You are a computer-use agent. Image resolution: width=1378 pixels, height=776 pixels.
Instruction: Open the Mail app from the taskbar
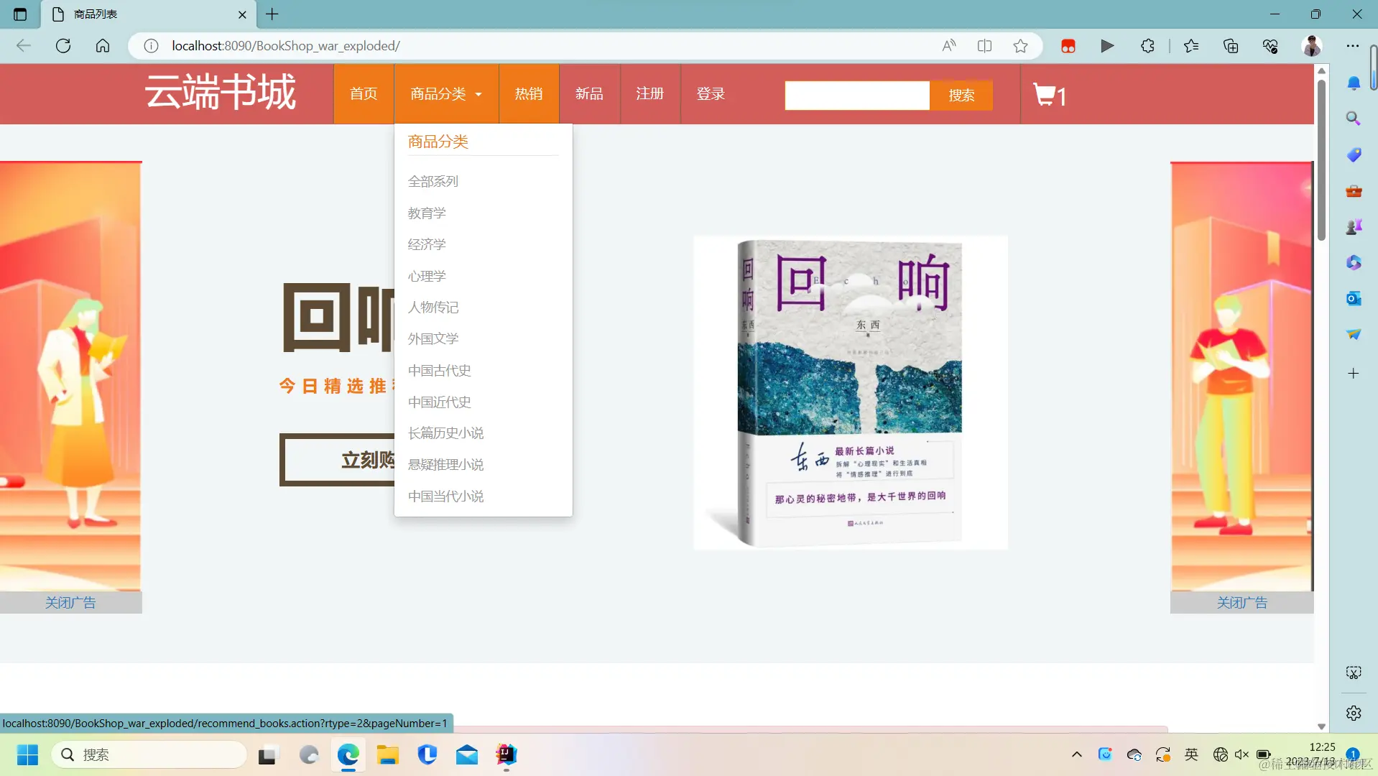pos(467,754)
